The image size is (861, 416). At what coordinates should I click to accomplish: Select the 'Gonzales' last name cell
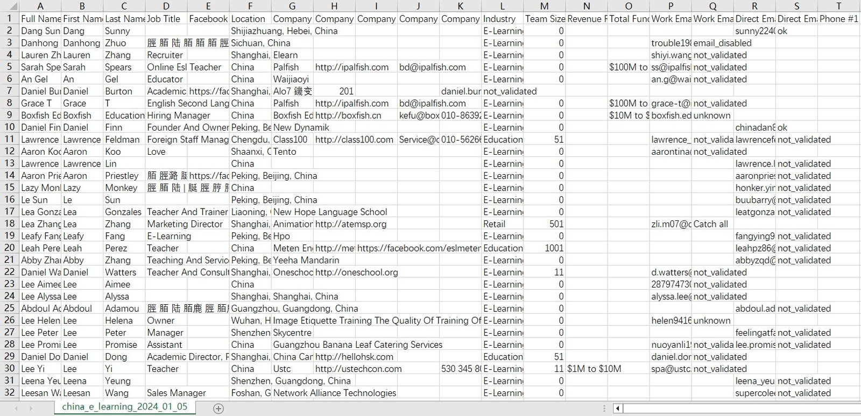pyautogui.click(x=124, y=212)
